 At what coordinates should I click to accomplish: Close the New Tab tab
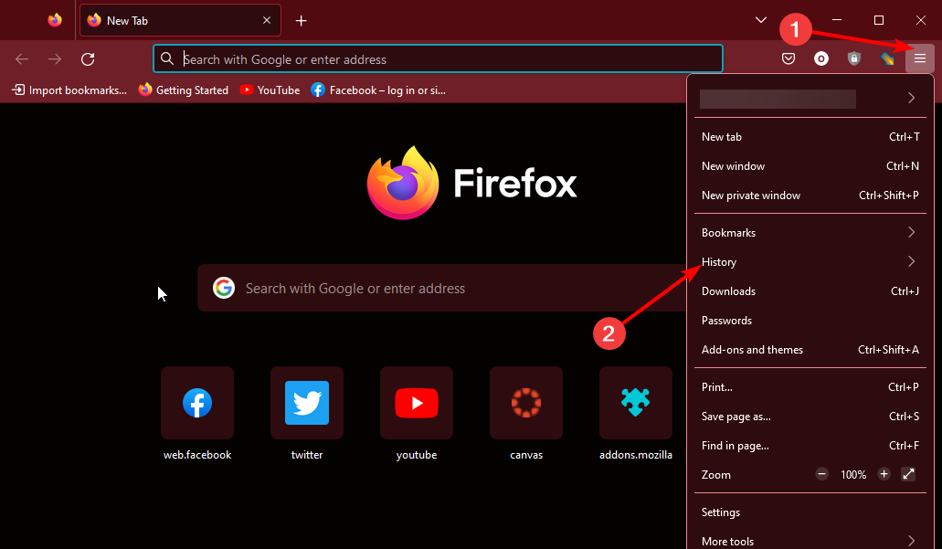click(x=267, y=20)
